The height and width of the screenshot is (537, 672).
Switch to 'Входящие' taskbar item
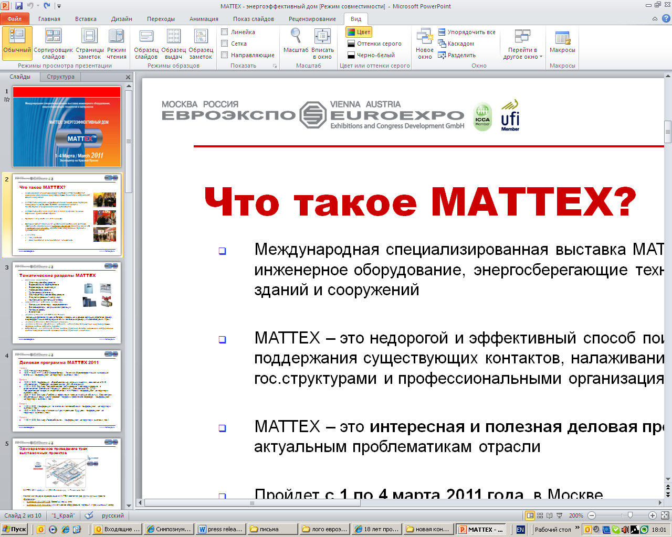click(x=117, y=529)
